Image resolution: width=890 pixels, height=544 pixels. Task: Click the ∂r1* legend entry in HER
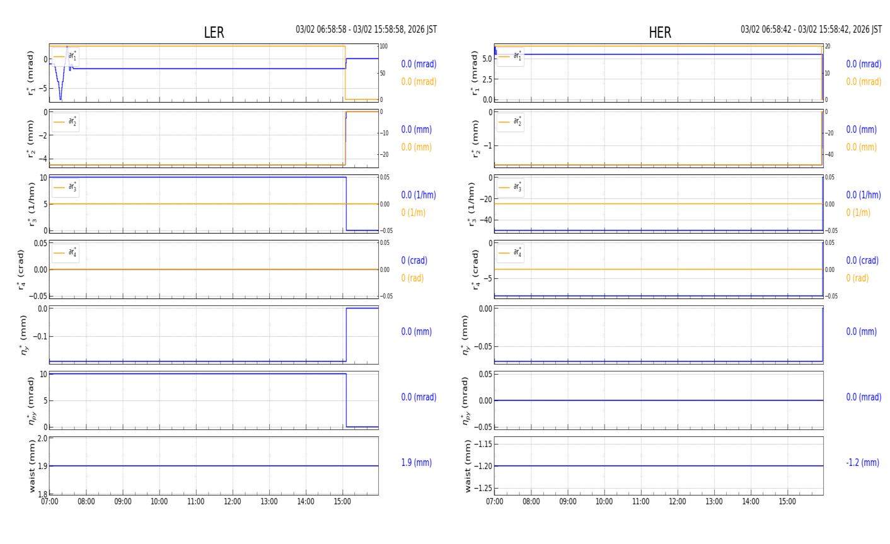click(x=510, y=56)
